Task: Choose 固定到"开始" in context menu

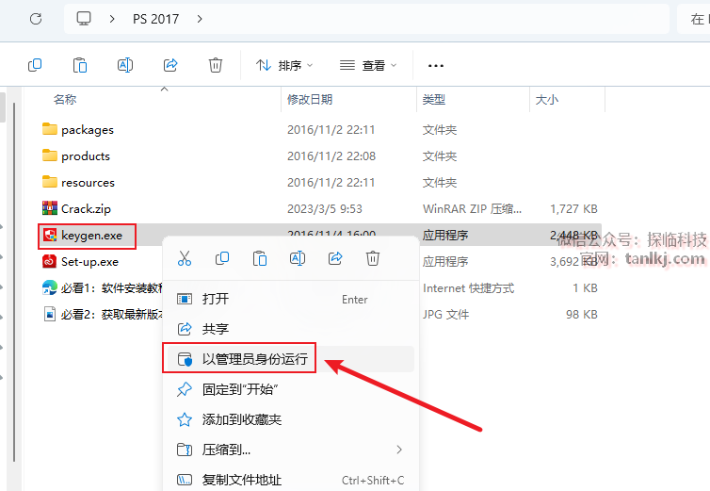Action: coord(290,389)
